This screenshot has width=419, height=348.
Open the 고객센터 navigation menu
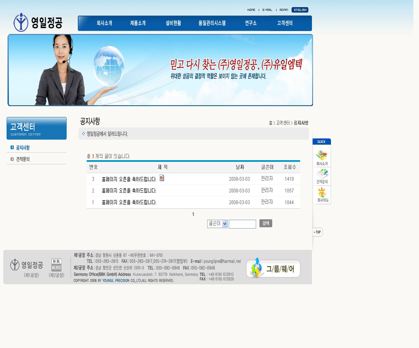coord(285,23)
